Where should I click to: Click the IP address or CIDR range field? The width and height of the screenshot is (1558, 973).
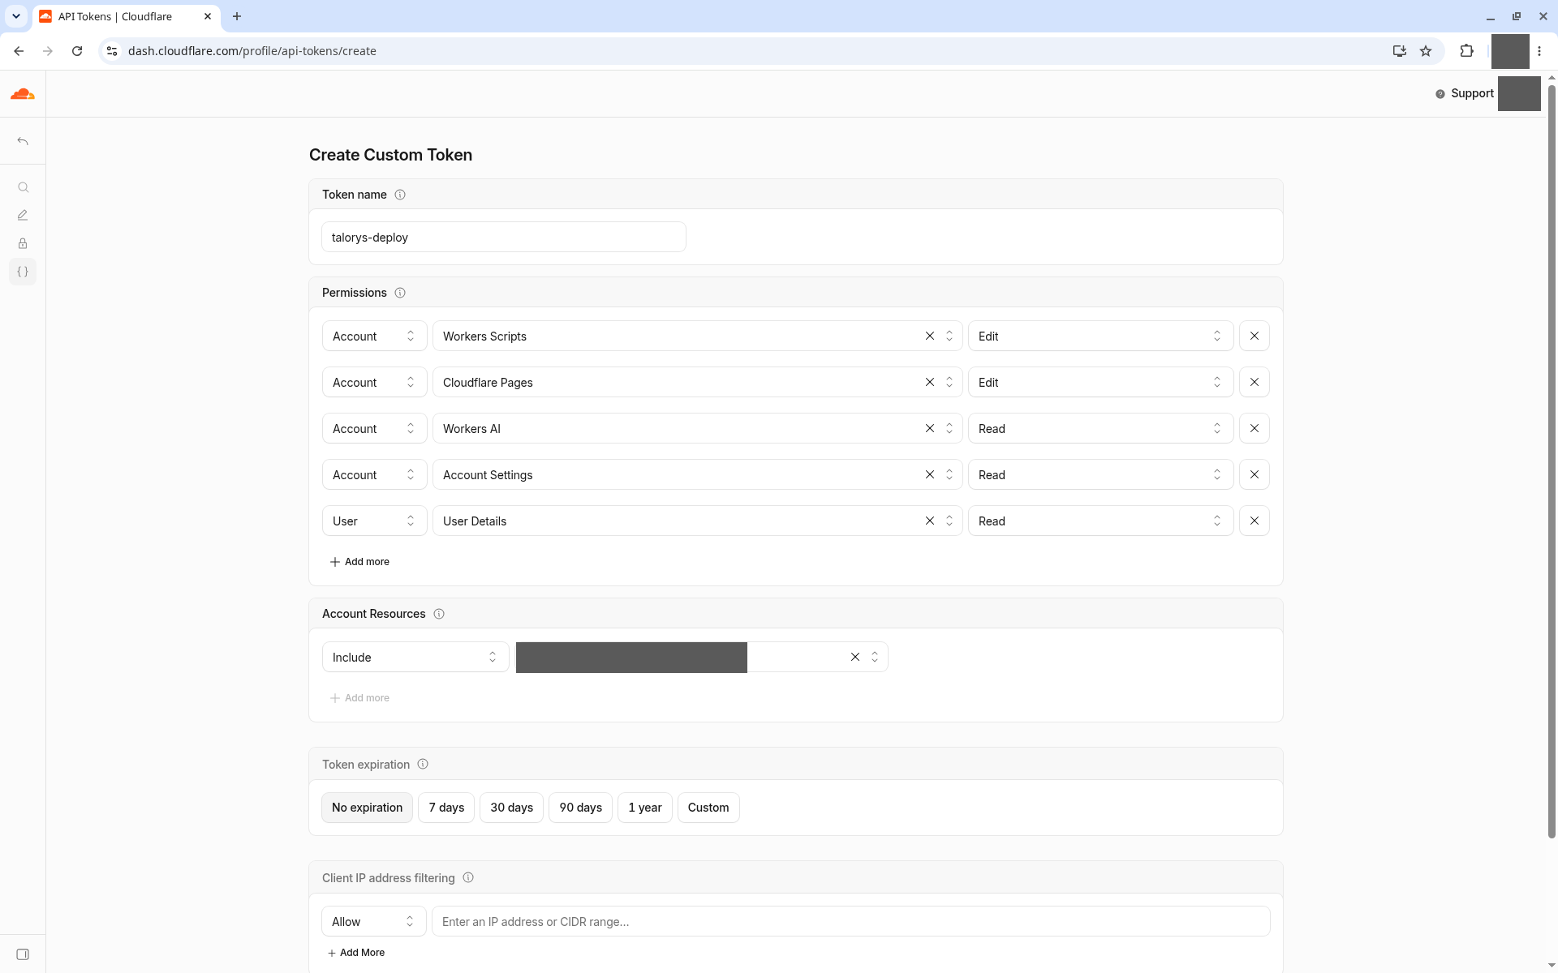850,921
